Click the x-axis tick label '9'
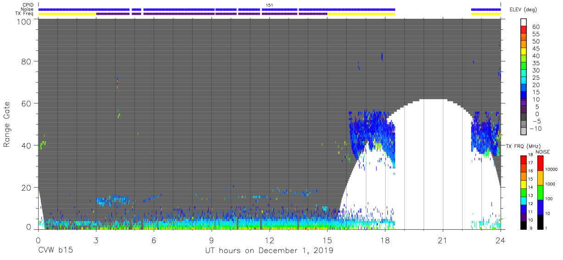The image size is (563, 260). [x=211, y=240]
